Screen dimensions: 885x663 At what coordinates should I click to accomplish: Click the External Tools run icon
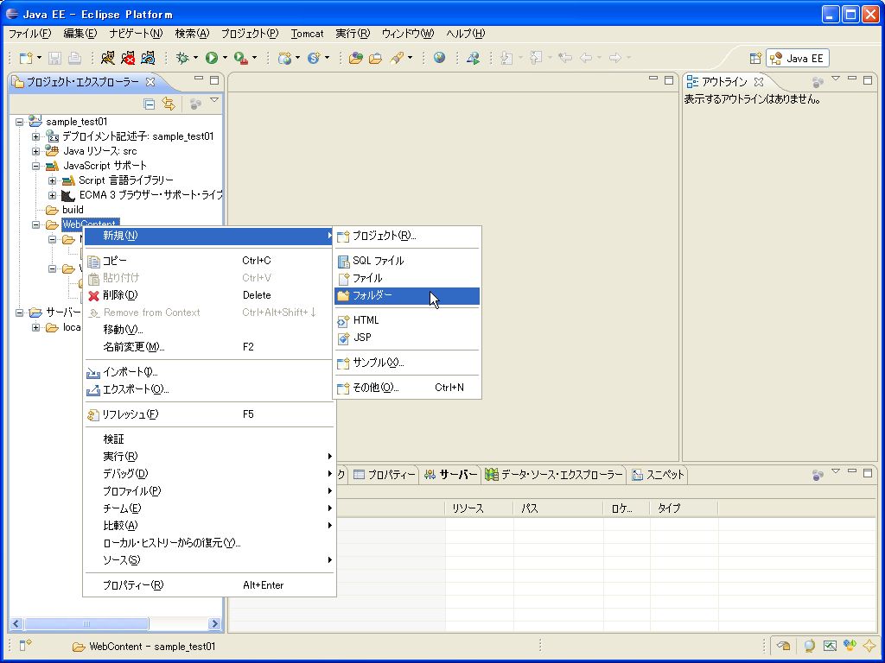coord(241,58)
